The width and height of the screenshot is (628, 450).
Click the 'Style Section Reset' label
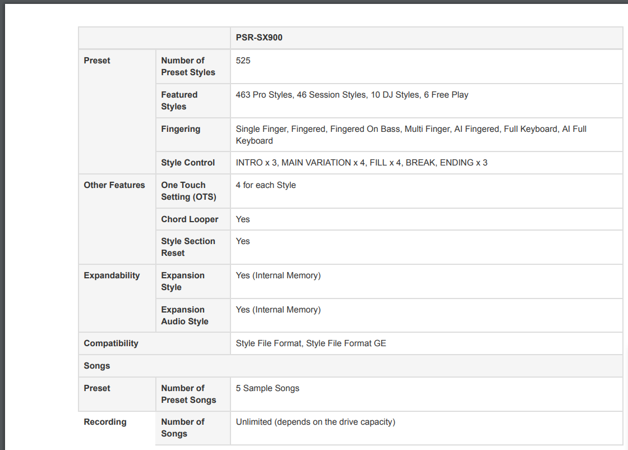[x=188, y=247]
